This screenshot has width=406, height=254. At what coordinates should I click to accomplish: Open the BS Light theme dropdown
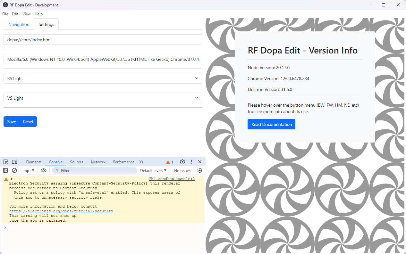pos(103,78)
